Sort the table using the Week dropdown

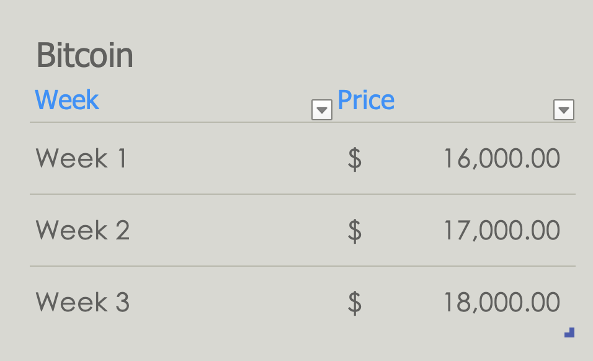click(321, 110)
